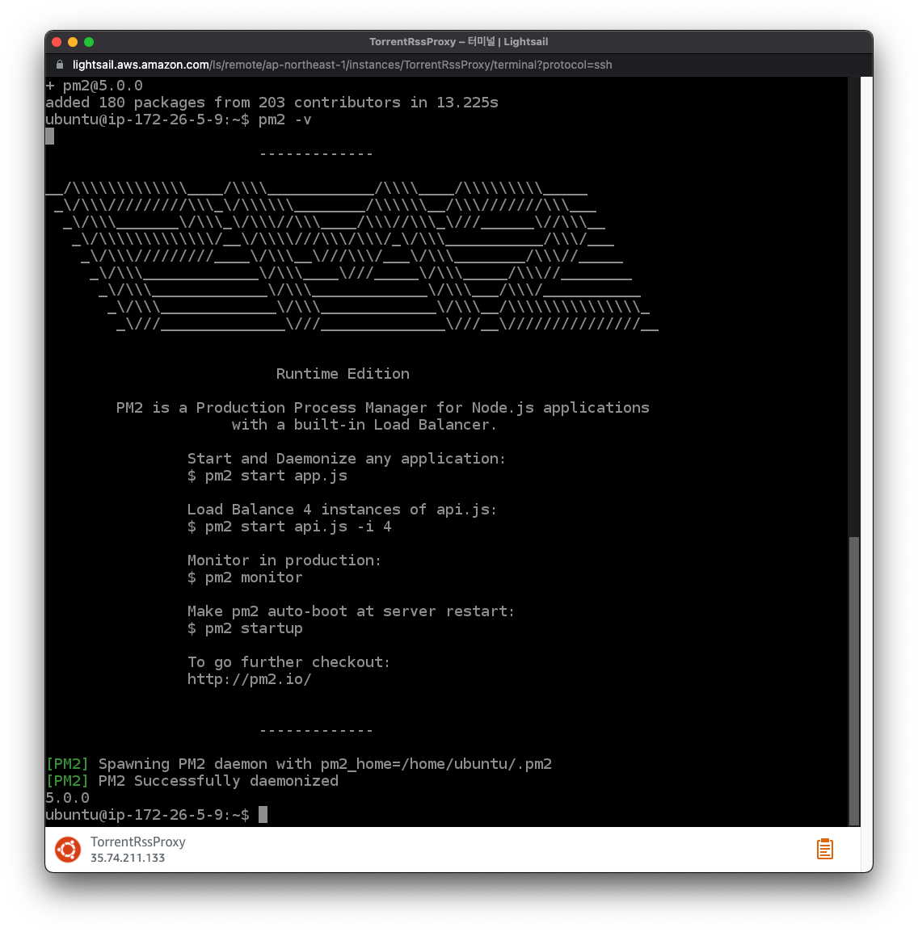Click the '$ pm2 start api.js -i 4' line
Screen dimensions: 918x932
pos(289,527)
